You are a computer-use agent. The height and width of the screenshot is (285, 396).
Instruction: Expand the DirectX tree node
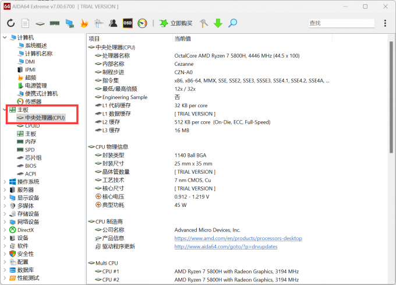click(x=5, y=230)
